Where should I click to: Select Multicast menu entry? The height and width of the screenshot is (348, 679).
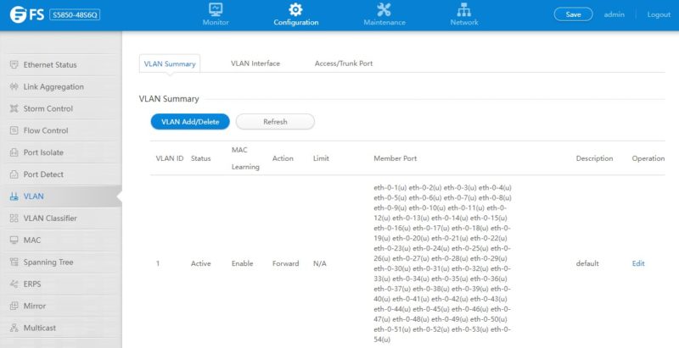coord(40,328)
